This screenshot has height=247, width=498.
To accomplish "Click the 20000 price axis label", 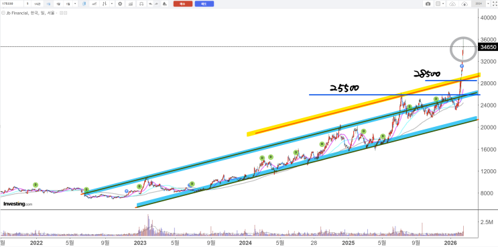I will 488,127.
